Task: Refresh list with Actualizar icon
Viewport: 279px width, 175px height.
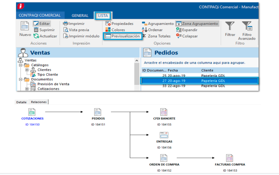Action: [36, 36]
